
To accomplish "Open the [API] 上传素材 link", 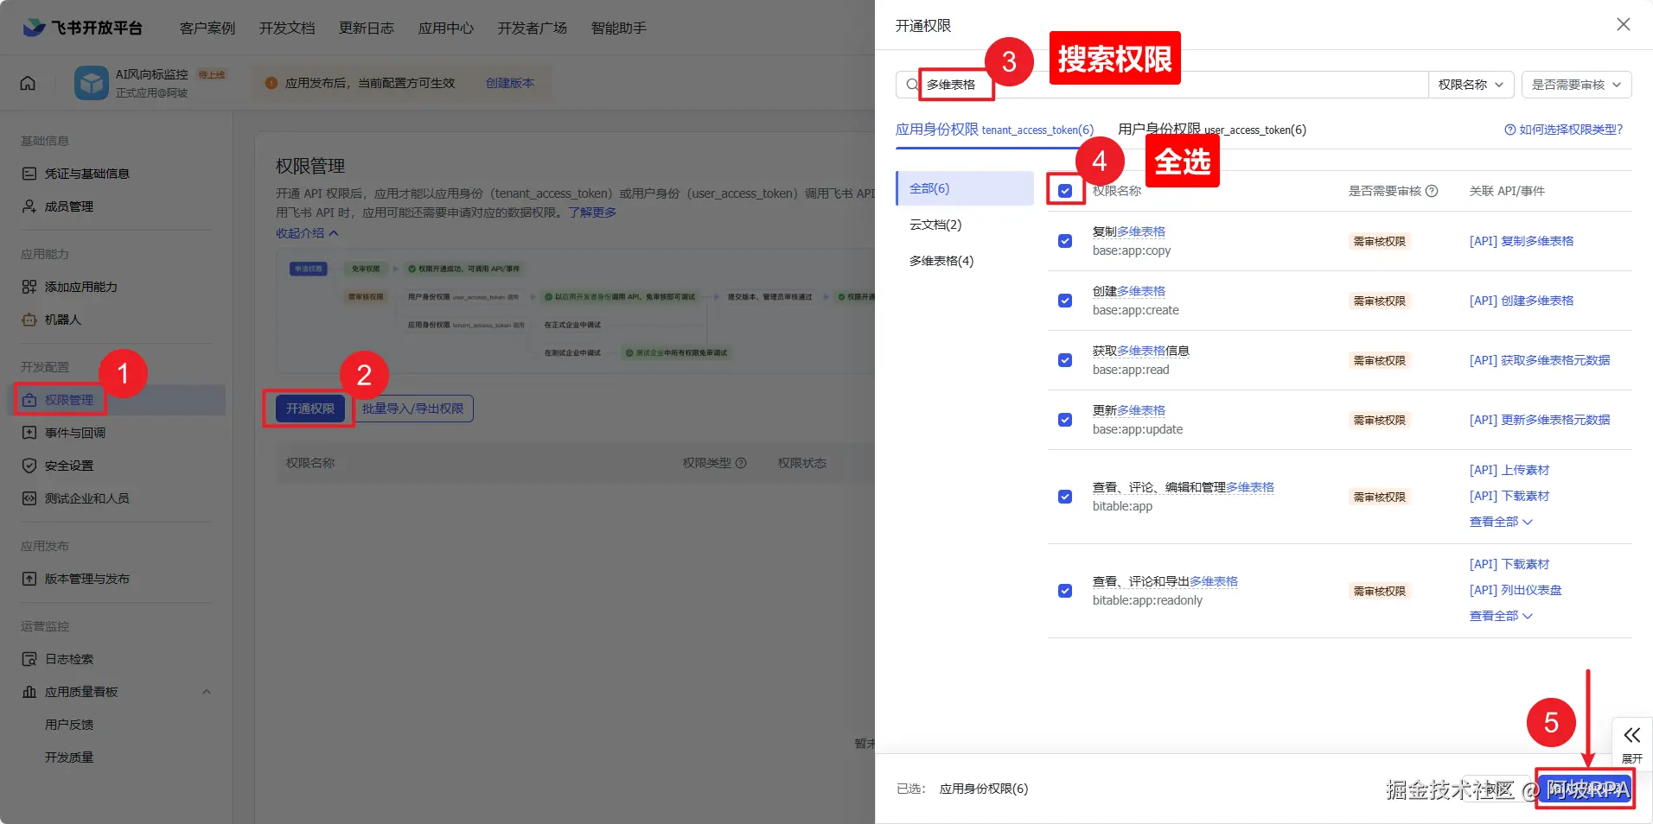I will pos(1509,470).
